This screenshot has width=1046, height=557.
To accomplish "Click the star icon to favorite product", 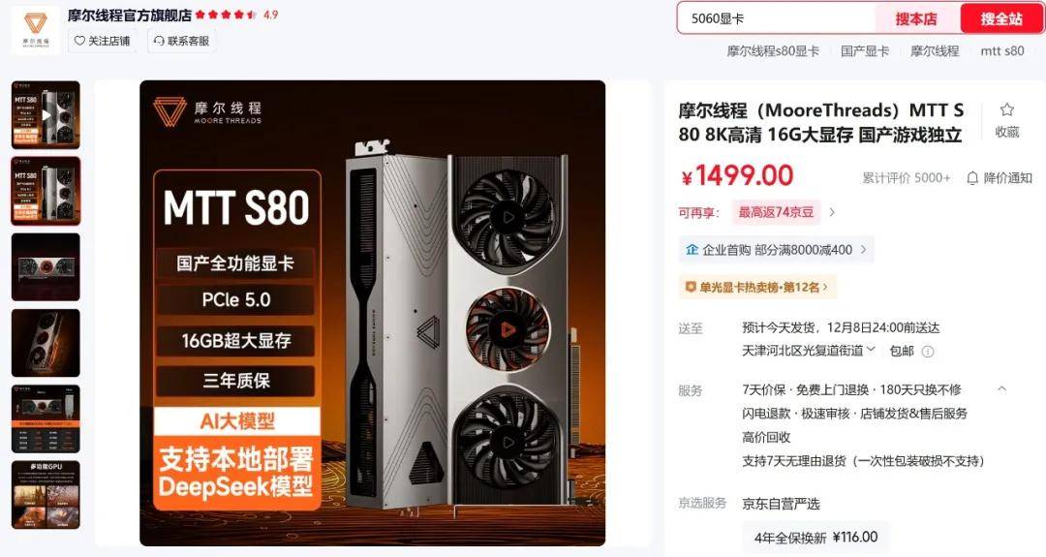I will pyautogui.click(x=1006, y=109).
